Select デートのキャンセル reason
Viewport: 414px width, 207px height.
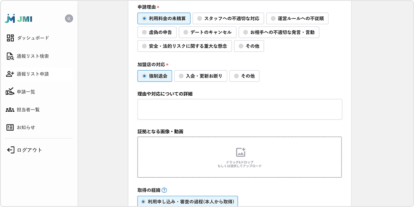(x=207, y=32)
